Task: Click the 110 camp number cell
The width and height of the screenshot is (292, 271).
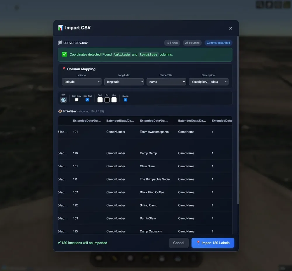Action: pyautogui.click(x=75, y=153)
